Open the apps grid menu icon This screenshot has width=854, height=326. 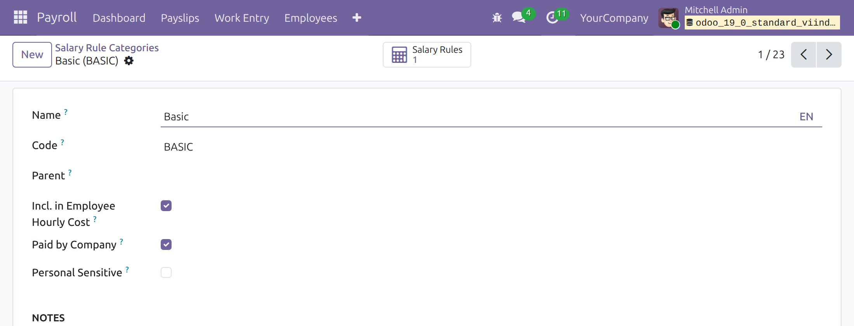point(21,17)
